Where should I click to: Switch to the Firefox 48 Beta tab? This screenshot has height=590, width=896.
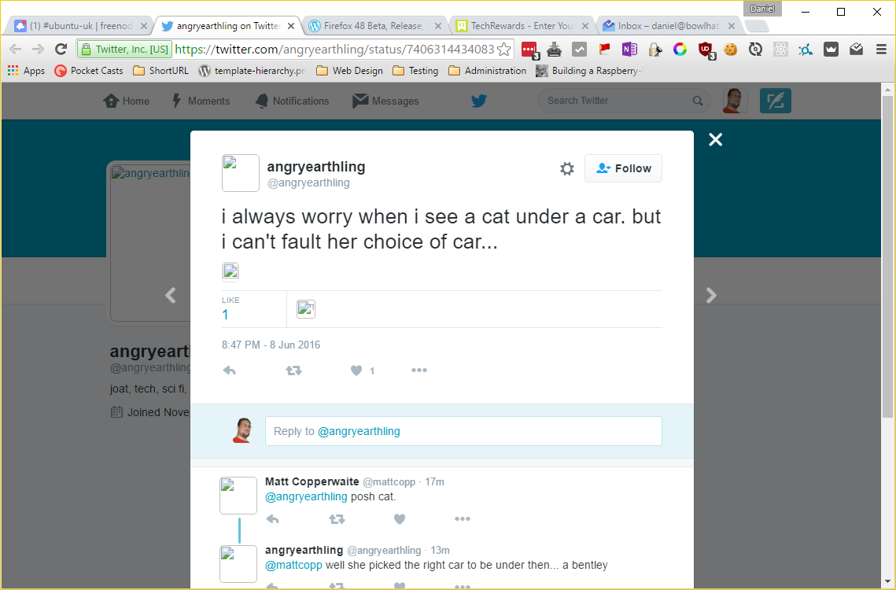pyautogui.click(x=374, y=26)
